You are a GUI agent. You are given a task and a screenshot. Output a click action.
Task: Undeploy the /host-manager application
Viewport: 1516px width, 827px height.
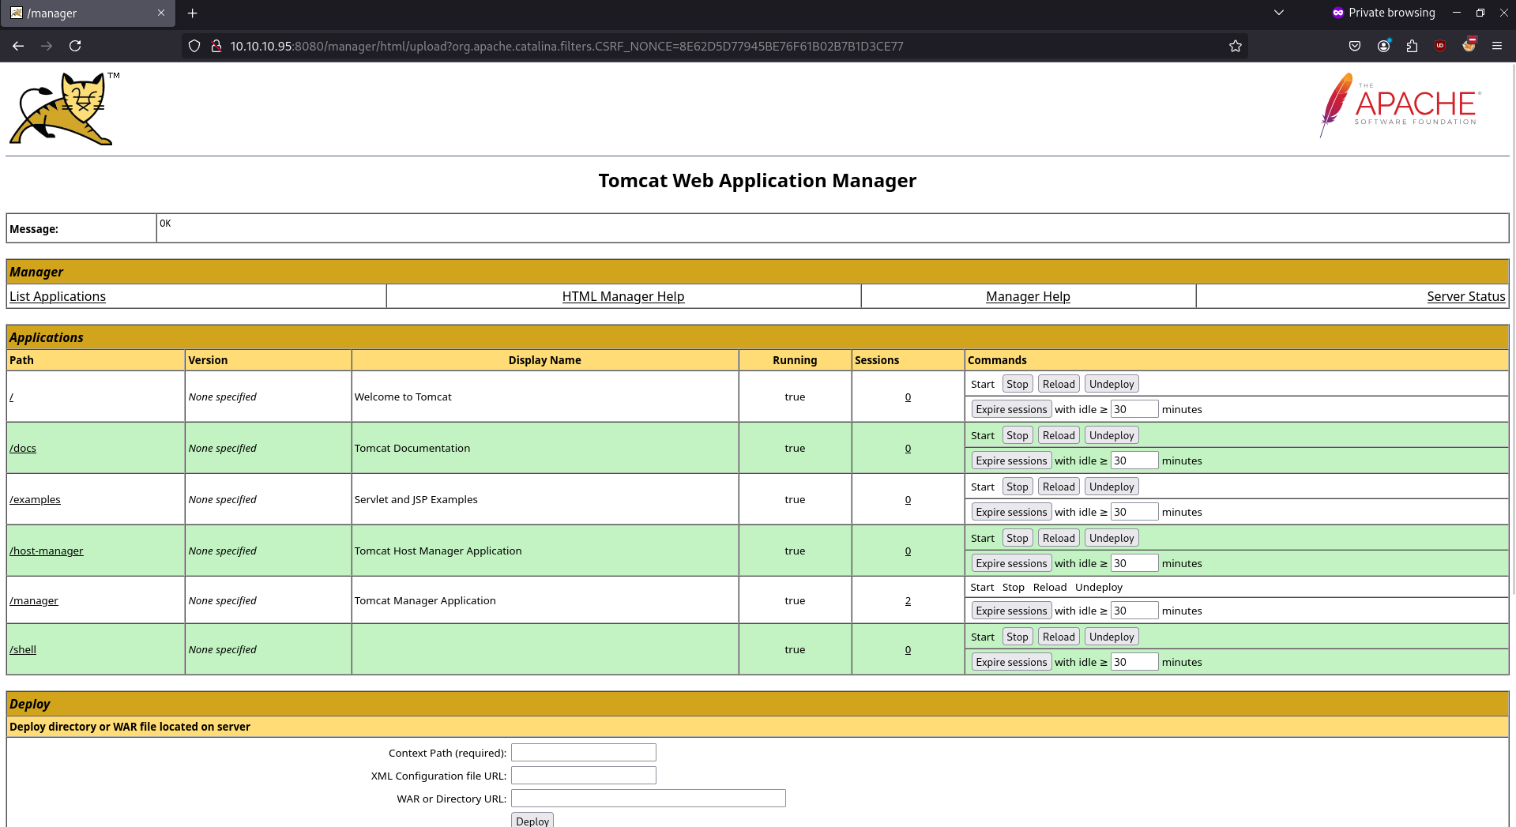[x=1112, y=538]
